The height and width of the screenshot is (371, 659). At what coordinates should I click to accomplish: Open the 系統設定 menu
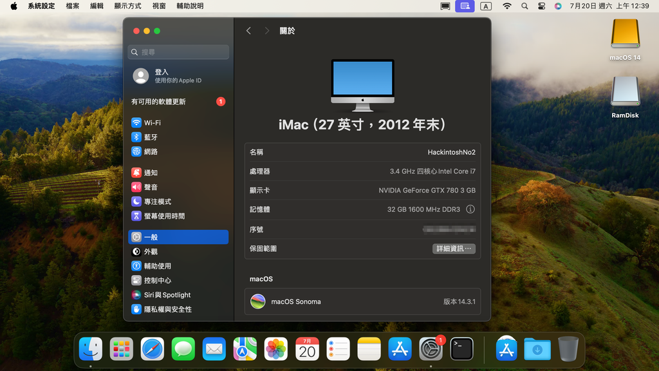point(41,6)
